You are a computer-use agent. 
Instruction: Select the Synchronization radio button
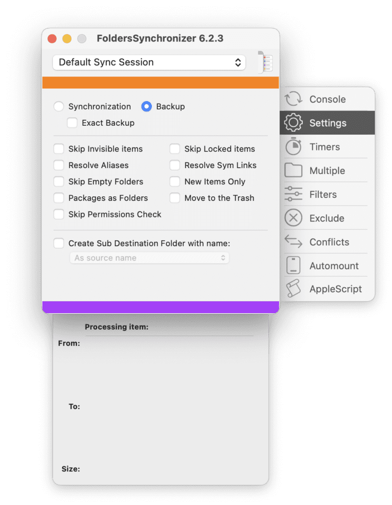[x=59, y=107]
